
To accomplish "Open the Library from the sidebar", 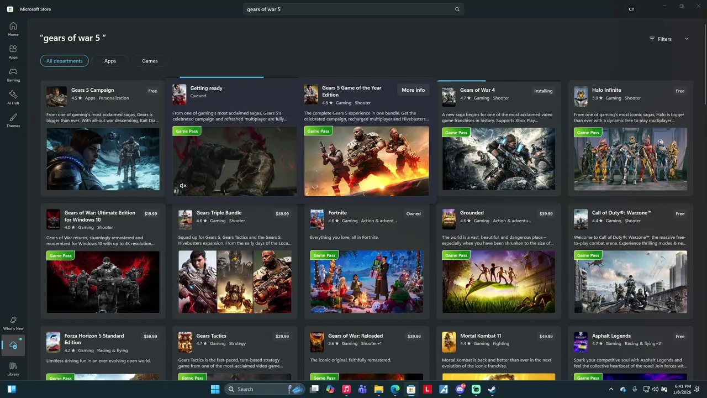I will tap(13, 369).
